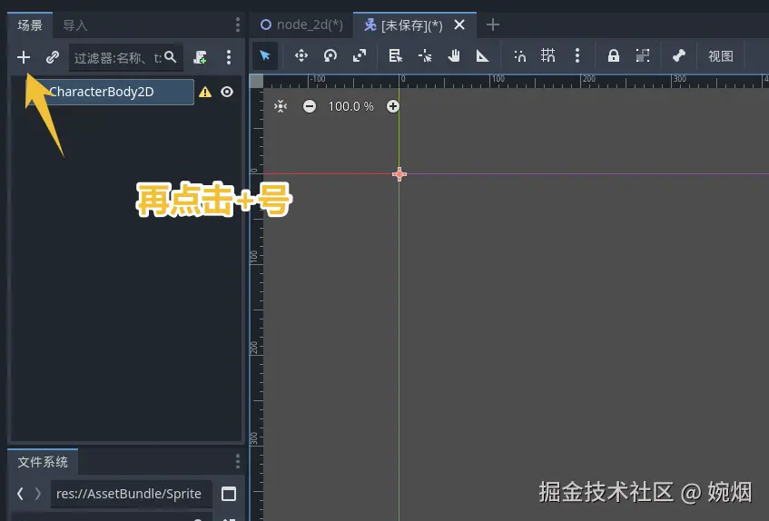Open the scene panel dock menu dots
Image resolution: width=769 pixels, height=521 pixels.
pyautogui.click(x=237, y=25)
